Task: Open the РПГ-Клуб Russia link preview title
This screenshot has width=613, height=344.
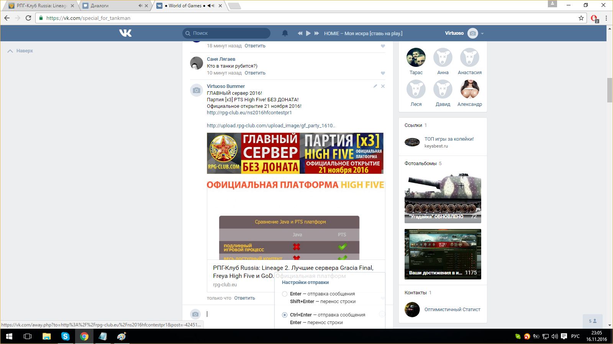Action: pos(293,272)
